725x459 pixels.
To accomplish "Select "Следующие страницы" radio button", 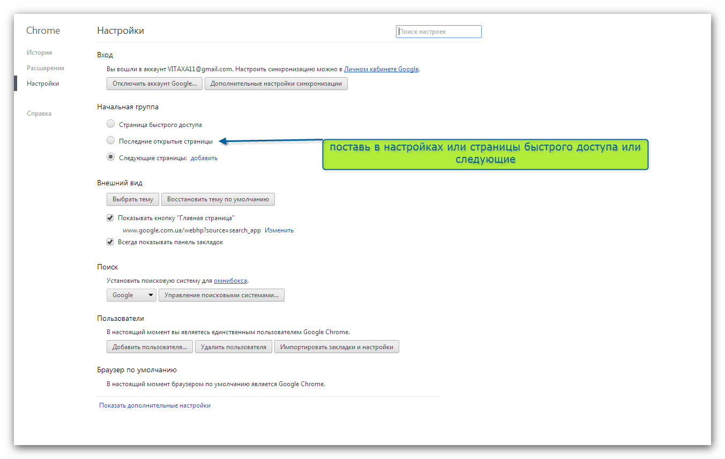I will (110, 157).
